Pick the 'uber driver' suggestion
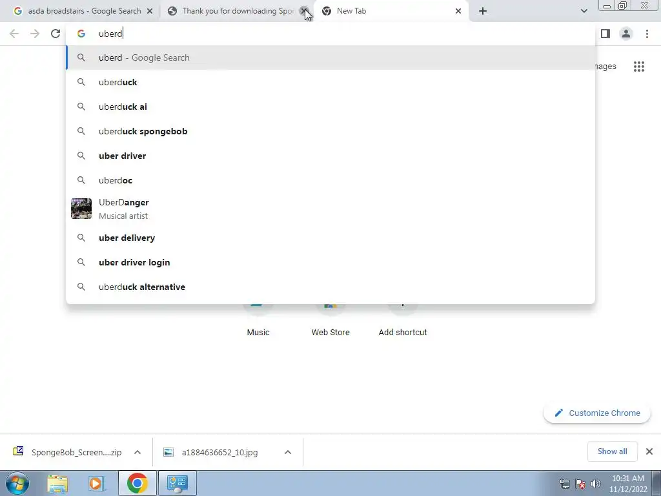 pyautogui.click(x=330, y=156)
